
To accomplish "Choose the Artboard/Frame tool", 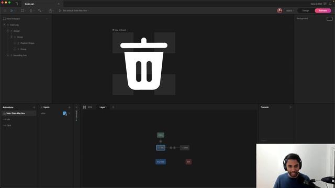I will coord(22,10).
